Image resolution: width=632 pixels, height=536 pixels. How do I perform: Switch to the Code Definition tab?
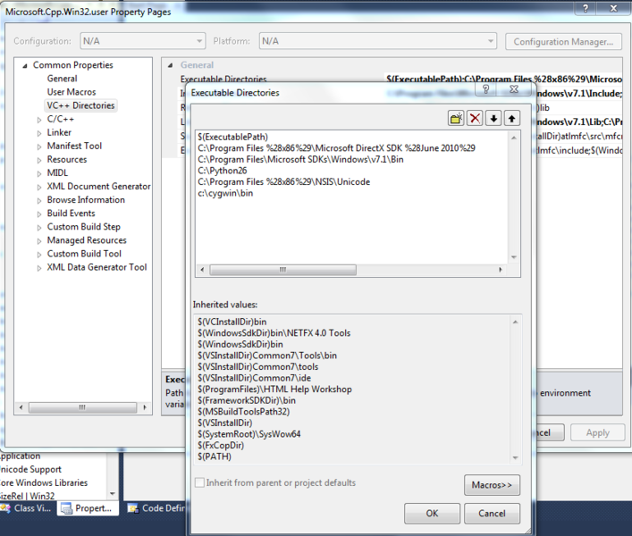[156, 508]
